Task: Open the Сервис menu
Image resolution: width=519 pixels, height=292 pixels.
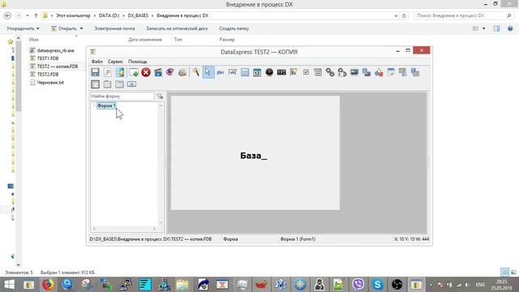Action: [115, 62]
